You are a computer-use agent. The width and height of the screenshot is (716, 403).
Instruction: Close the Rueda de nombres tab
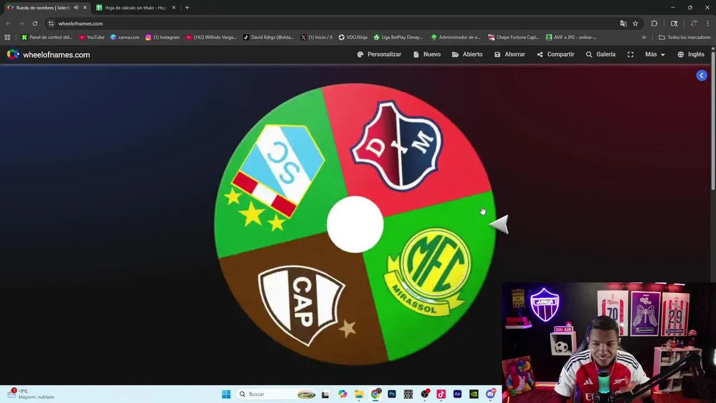click(85, 8)
